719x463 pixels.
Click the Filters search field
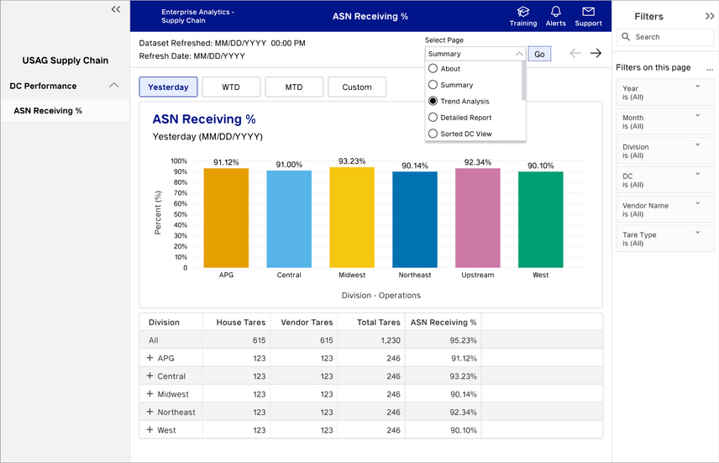(x=665, y=37)
